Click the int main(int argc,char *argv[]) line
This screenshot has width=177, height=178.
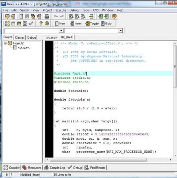pos(85,121)
